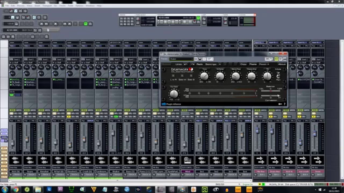The width and height of the screenshot is (344, 193).
Task: Open the plugin help question mark icon
Action: pos(285,104)
